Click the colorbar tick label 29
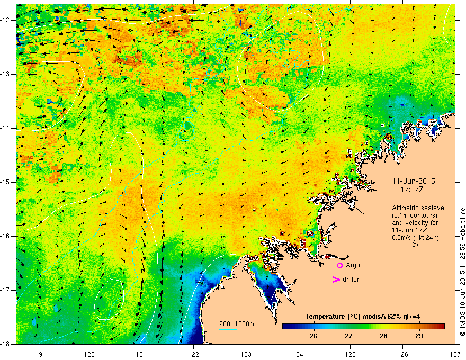The height and width of the screenshot is (360, 466). click(419, 336)
